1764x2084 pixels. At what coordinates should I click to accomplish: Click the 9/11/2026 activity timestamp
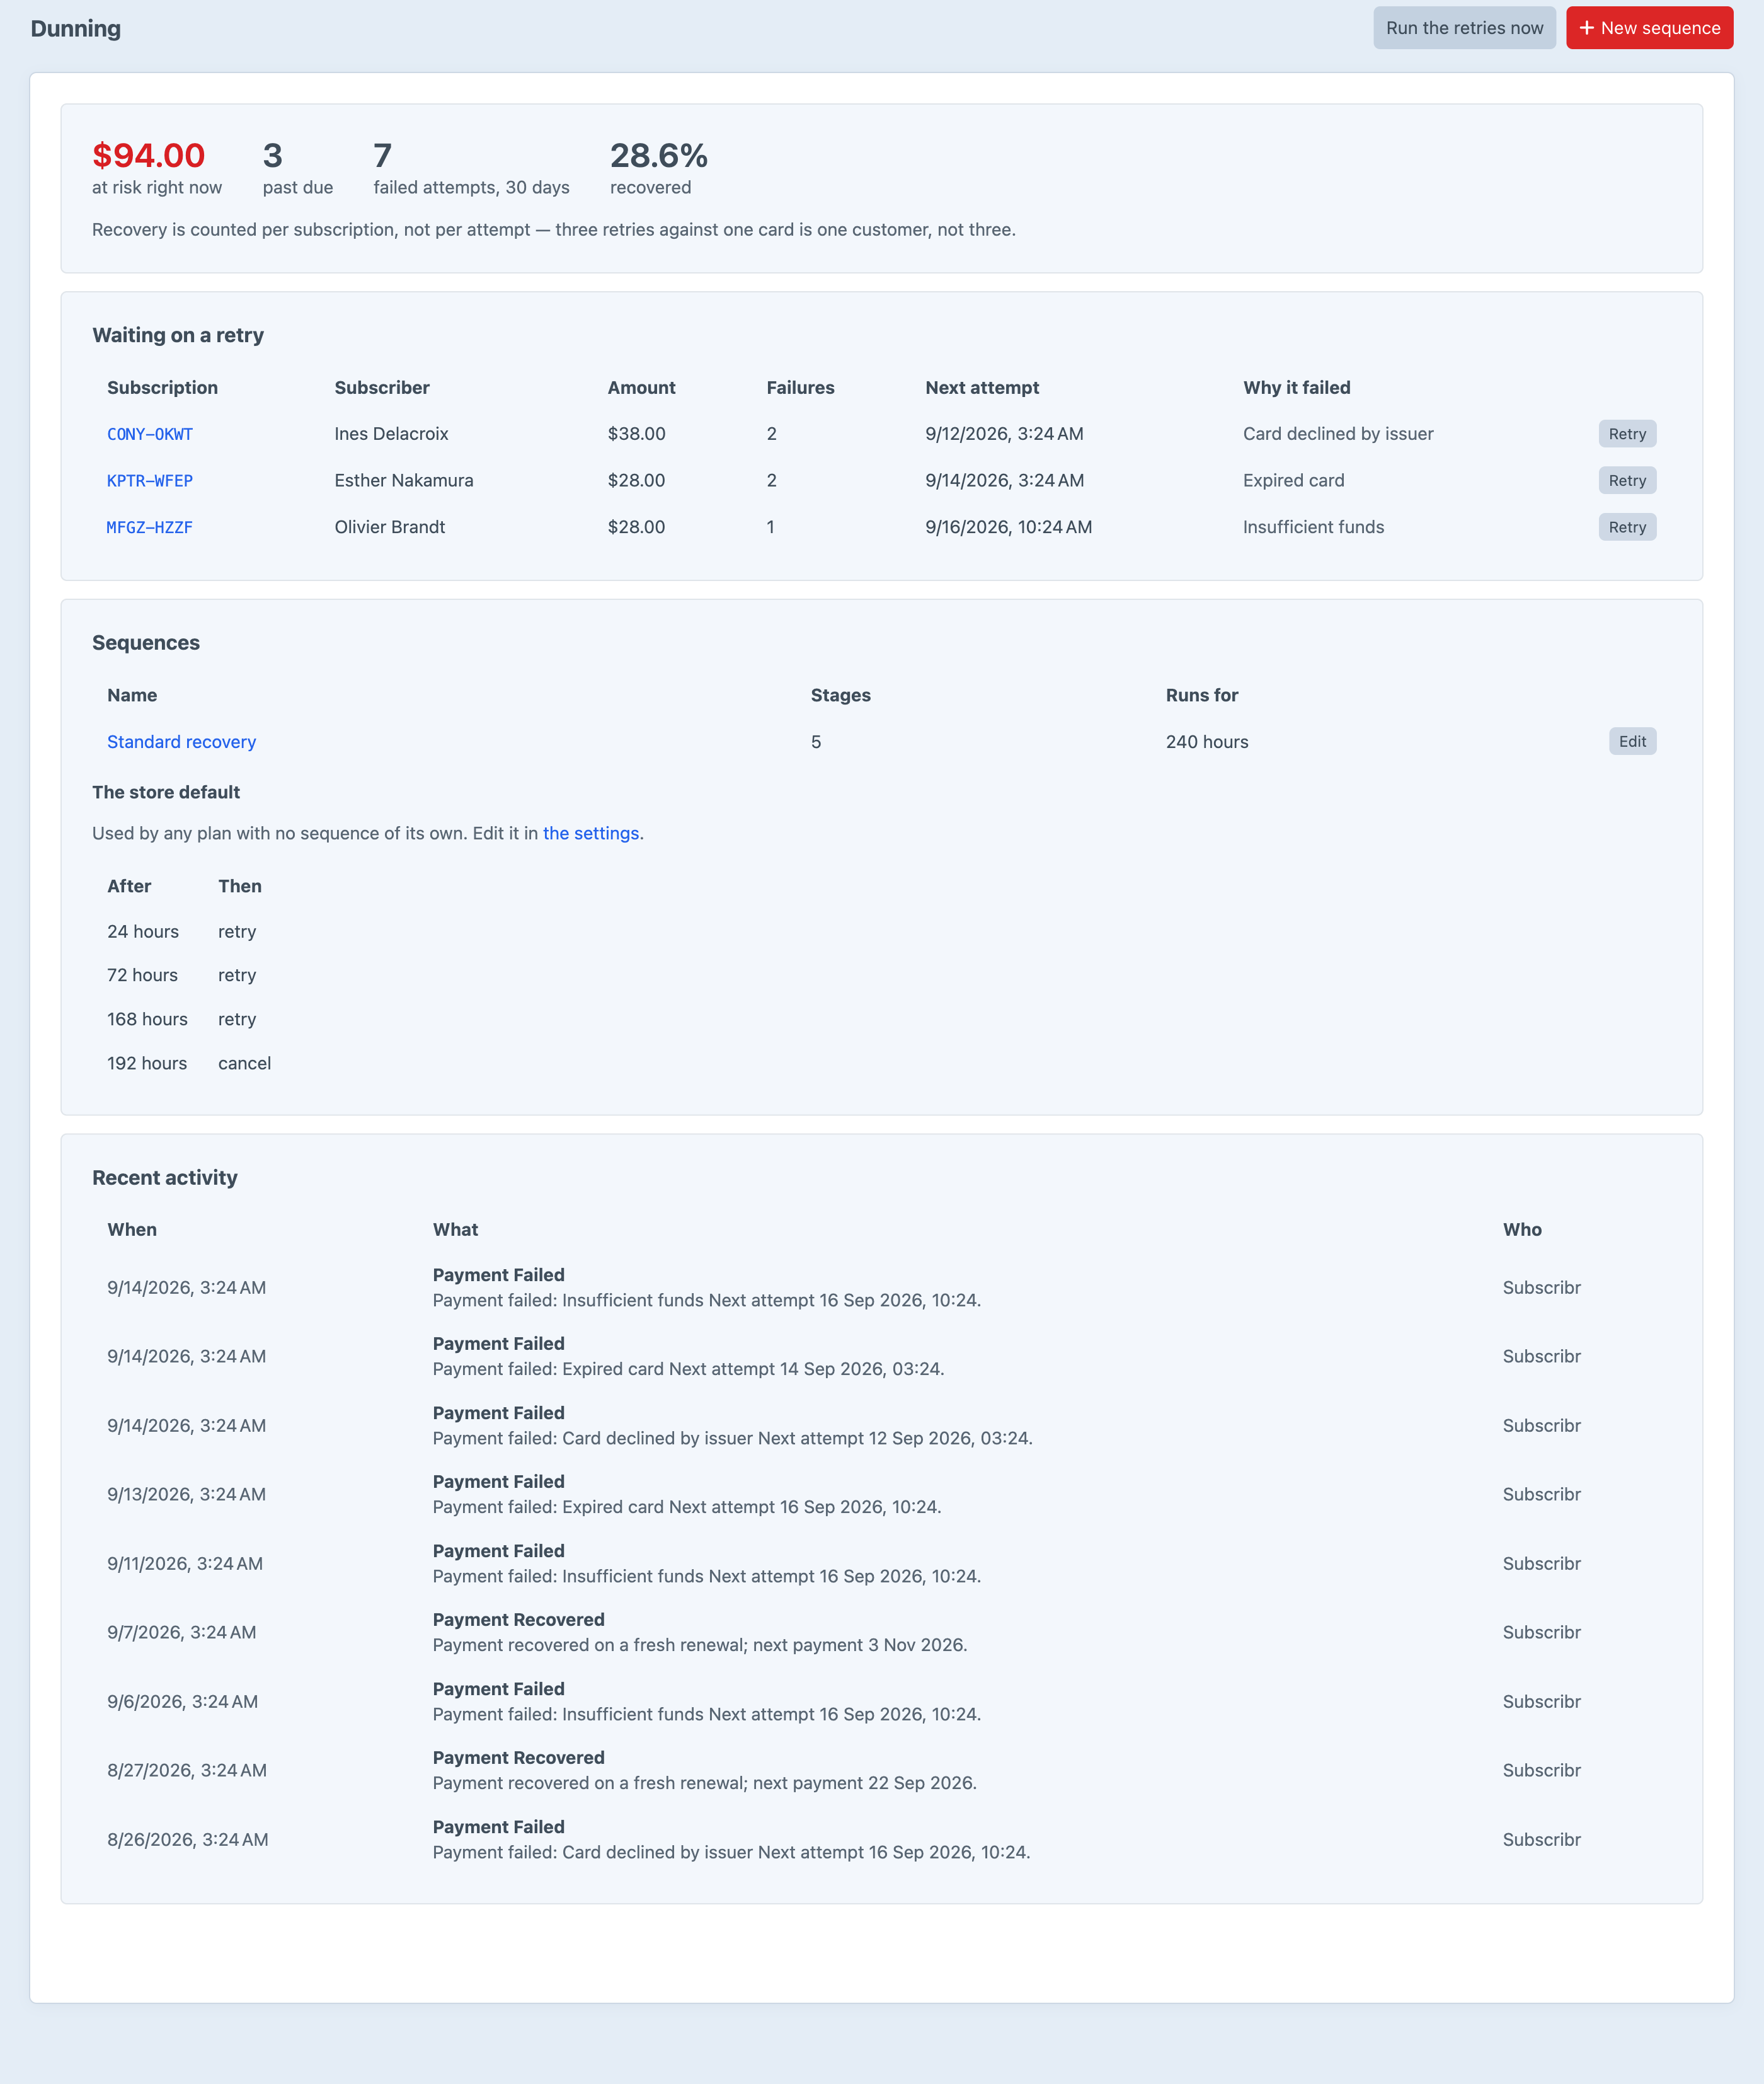[x=185, y=1564]
